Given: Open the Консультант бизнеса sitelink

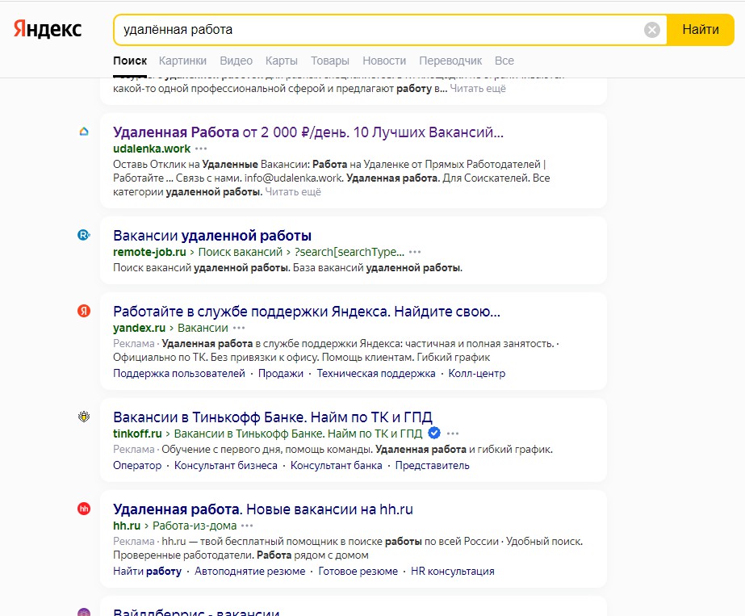Looking at the screenshot, I should click(226, 466).
